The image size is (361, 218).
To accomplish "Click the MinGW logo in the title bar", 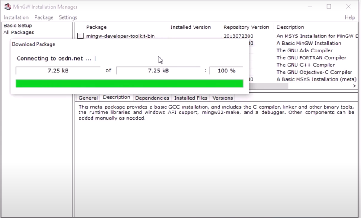I will coord(7,7).
